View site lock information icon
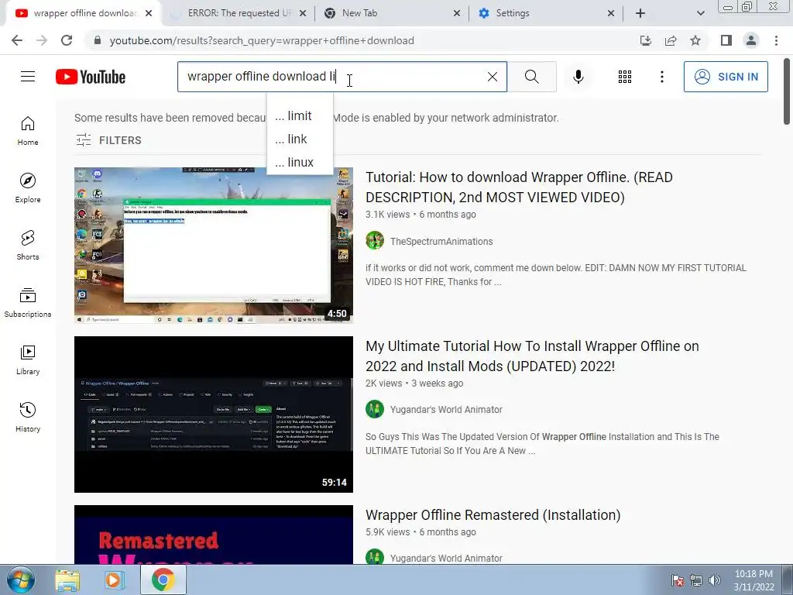793x595 pixels. point(98,40)
